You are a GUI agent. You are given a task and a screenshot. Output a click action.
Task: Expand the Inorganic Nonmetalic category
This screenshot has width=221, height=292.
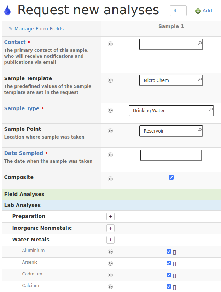tap(110, 228)
